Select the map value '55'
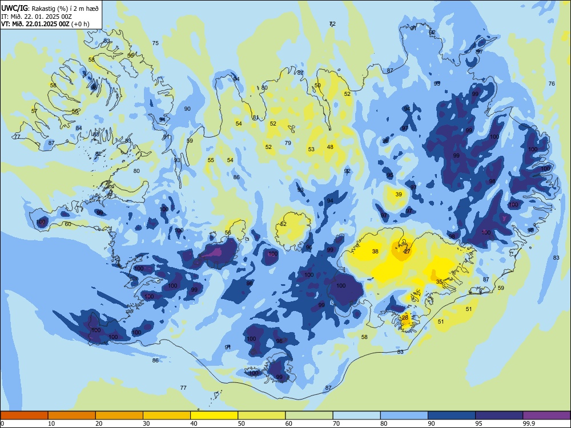Viewport: 571px width, 428px height. [x=211, y=160]
